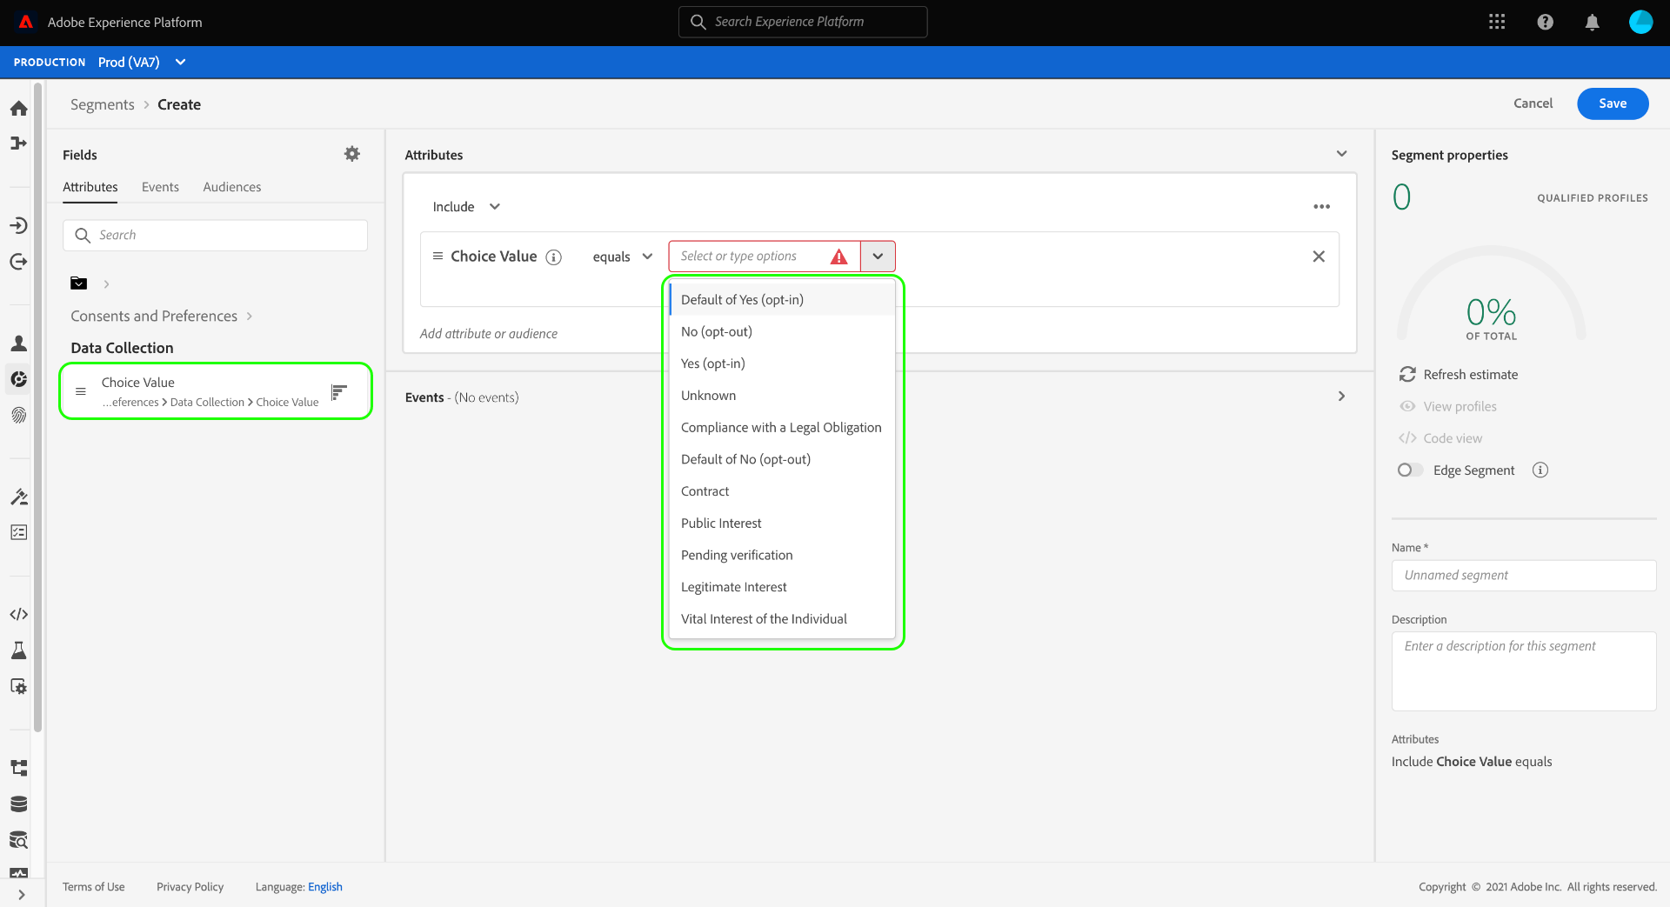Switch to the Attributes tab
The image size is (1670, 907).
(x=90, y=187)
